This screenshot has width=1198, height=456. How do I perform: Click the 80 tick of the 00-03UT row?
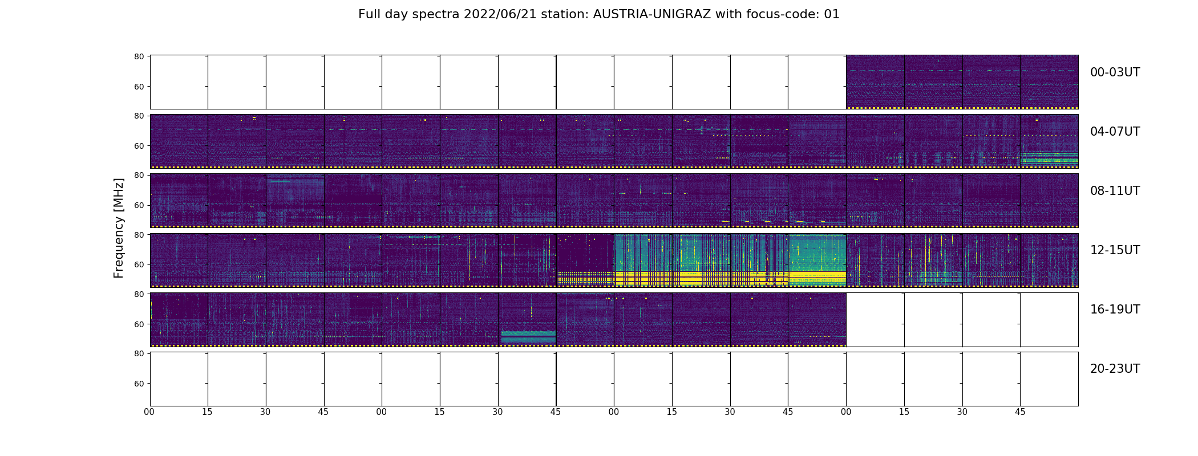pos(139,56)
